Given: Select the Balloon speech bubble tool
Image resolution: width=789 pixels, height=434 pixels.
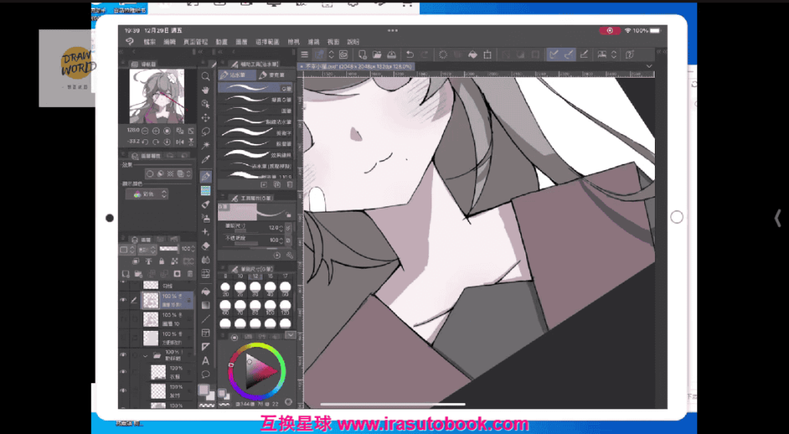Looking at the screenshot, I should pyautogui.click(x=205, y=374).
